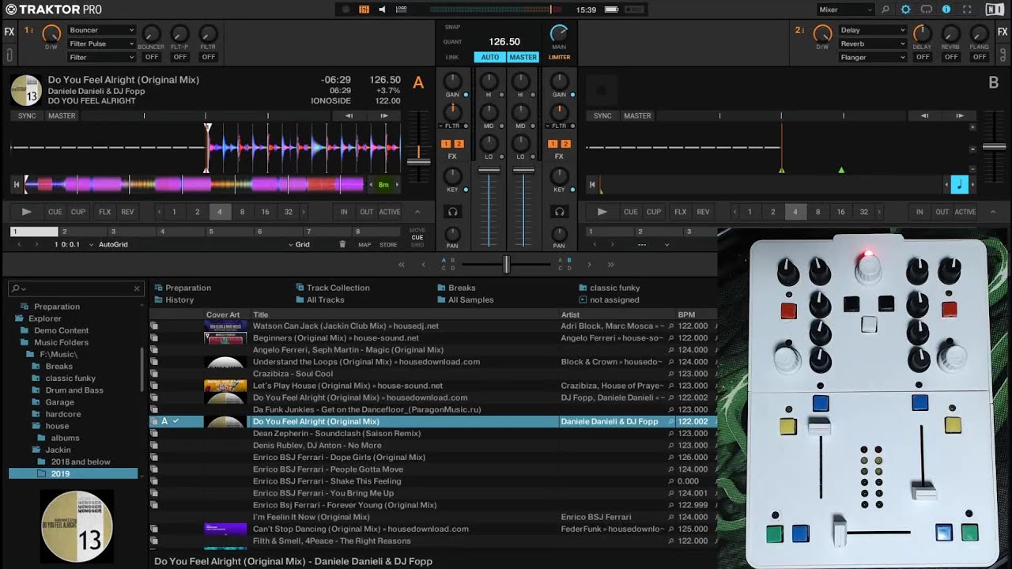Toggle MASTER on deck A

click(62, 116)
